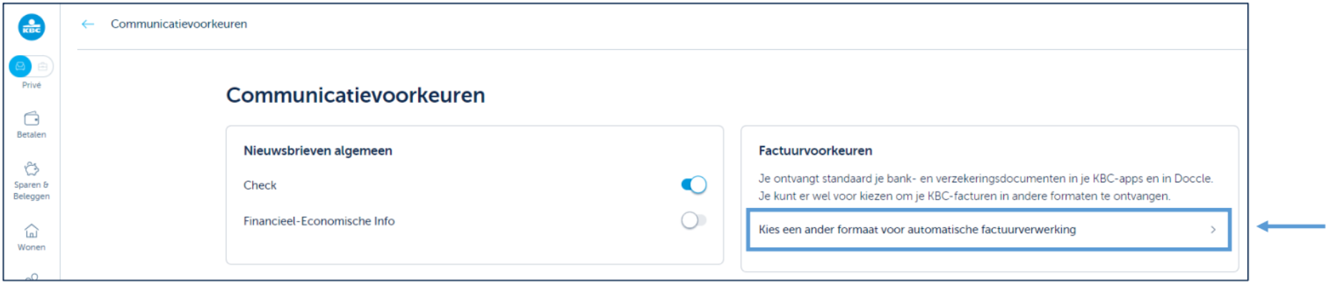Click the Nieuwsbrieven algemeen heading
This screenshot has height=286, width=1337.
click(x=318, y=151)
